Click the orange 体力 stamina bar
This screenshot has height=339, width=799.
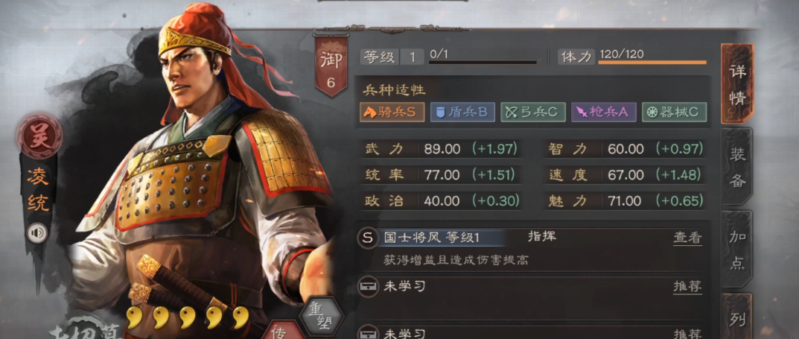click(652, 62)
